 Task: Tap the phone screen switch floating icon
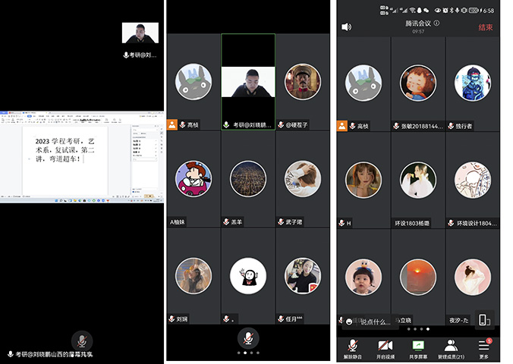[484, 320]
